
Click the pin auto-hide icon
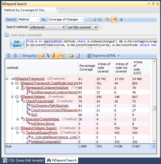click(153, 4)
